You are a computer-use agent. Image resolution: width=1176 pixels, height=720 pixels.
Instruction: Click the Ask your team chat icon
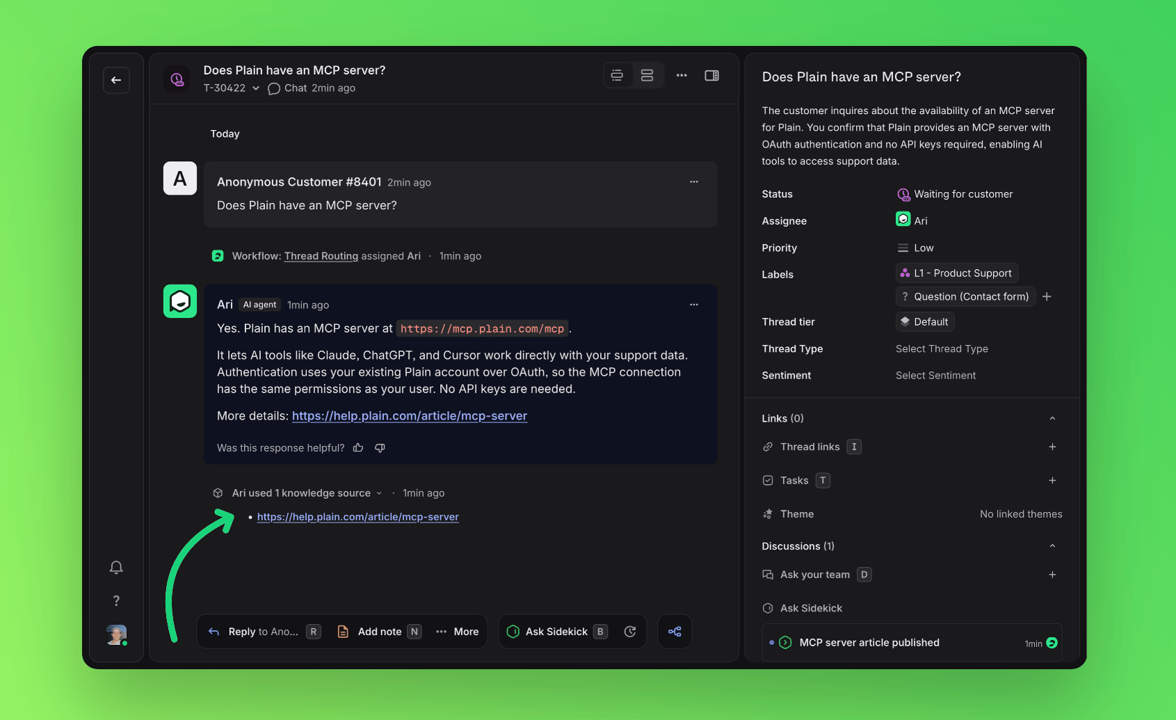768,575
